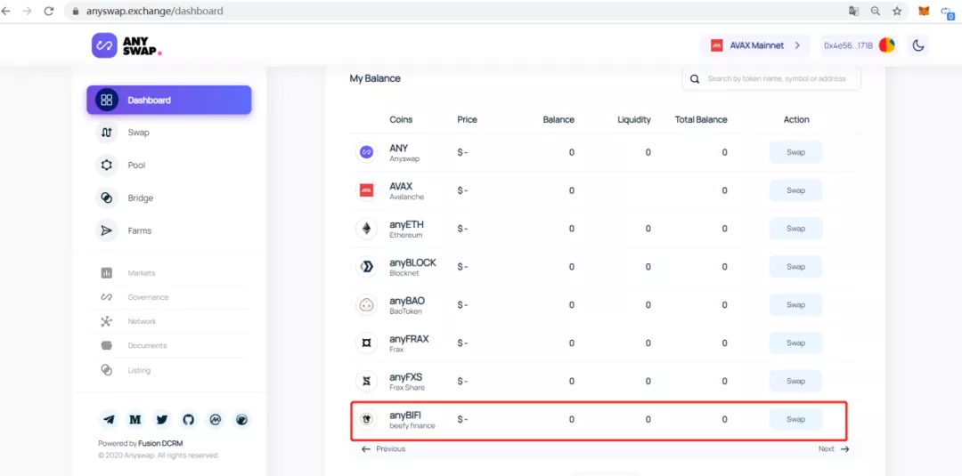This screenshot has width=962, height=476.
Task: Go to Previous page
Action: click(383, 449)
